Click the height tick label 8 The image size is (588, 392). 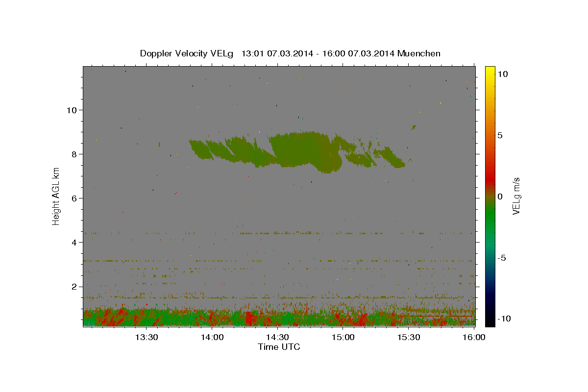[x=74, y=154]
